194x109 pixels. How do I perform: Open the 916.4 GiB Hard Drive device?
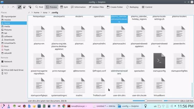(x=14, y=70)
